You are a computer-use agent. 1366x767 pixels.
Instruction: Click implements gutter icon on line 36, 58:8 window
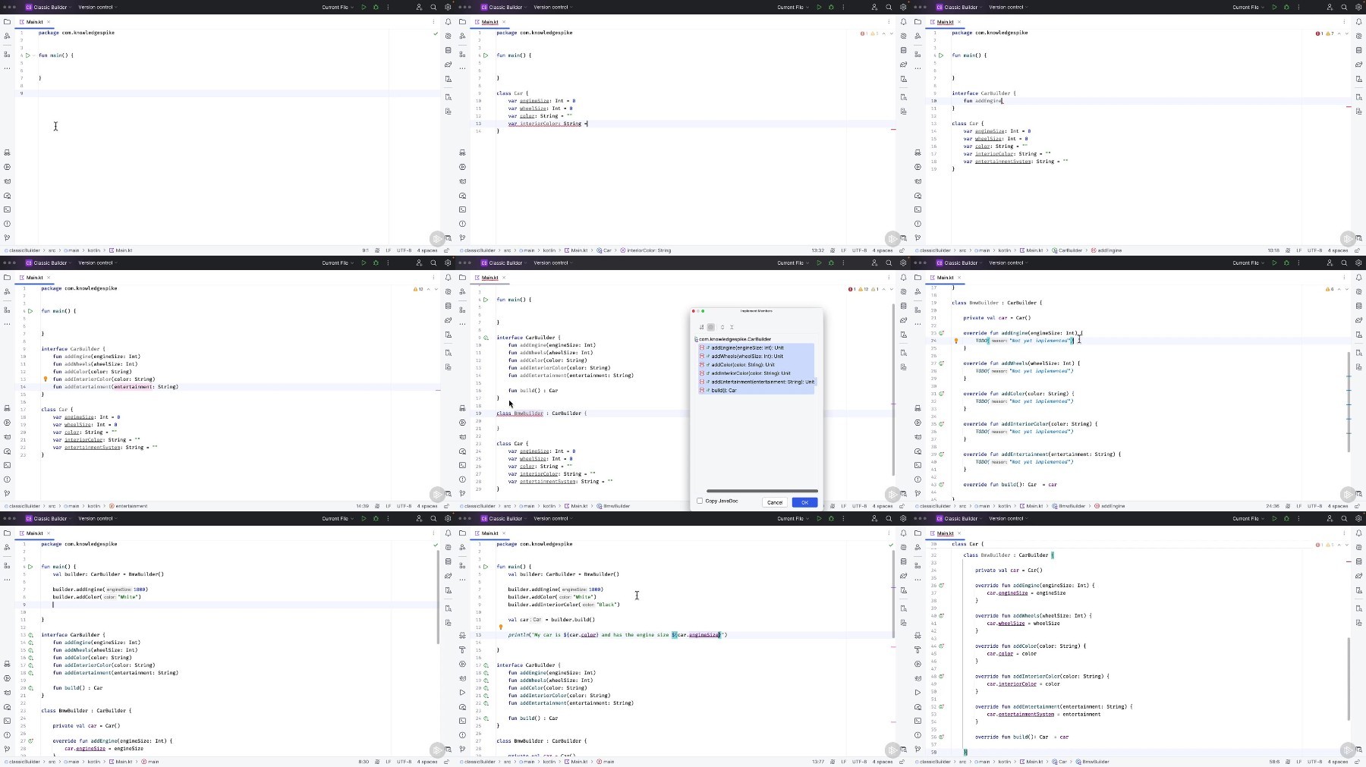[x=942, y=585]
